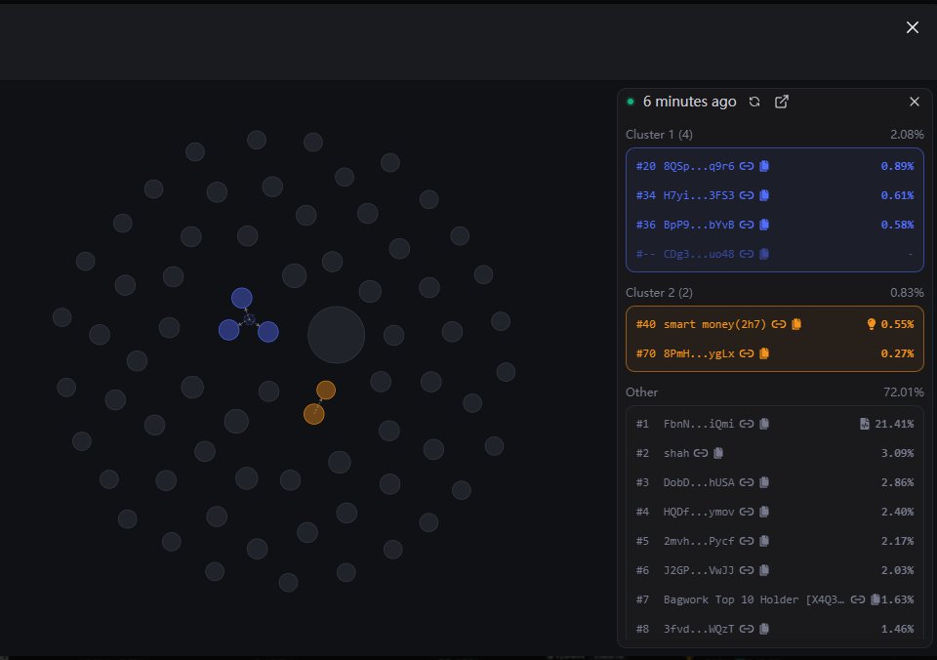Copy address of #70 8PmH...ygLx

(x=764, y=353)
